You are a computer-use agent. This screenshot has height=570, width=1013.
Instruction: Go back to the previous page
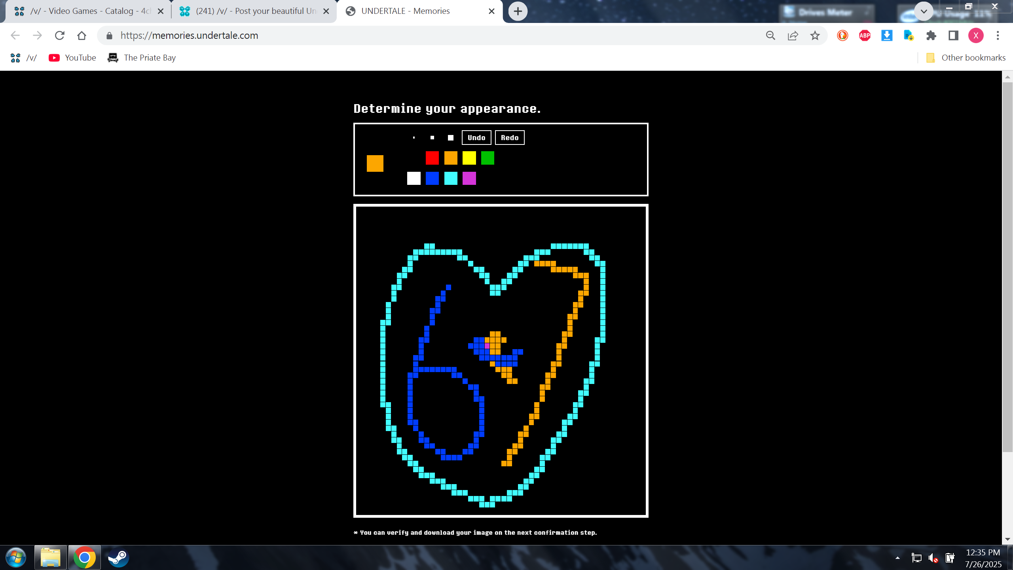[15, 36]
